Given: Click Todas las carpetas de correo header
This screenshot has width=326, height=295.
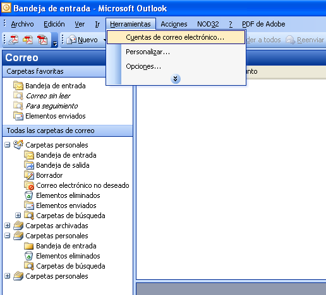Looking at the screenshot, I should [68, 130].
